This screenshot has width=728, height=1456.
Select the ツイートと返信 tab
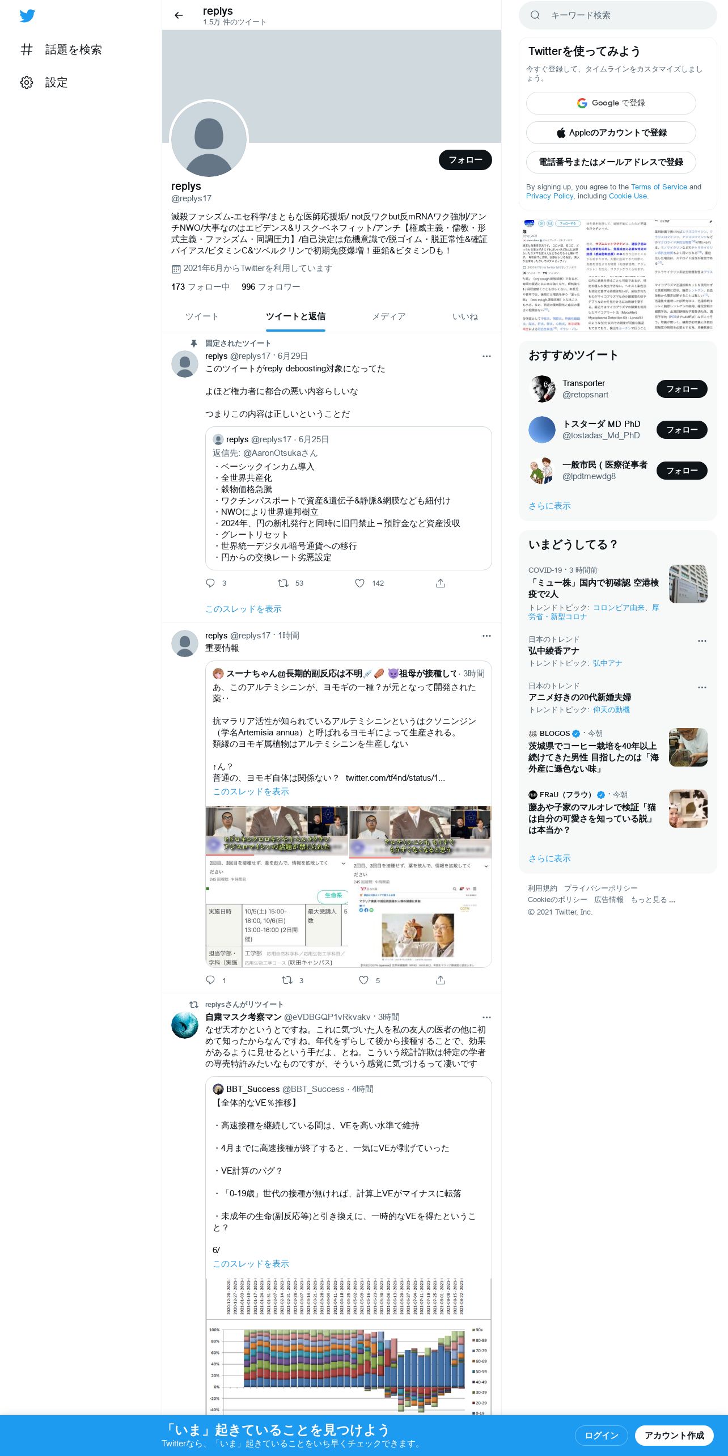pos(295,316)
